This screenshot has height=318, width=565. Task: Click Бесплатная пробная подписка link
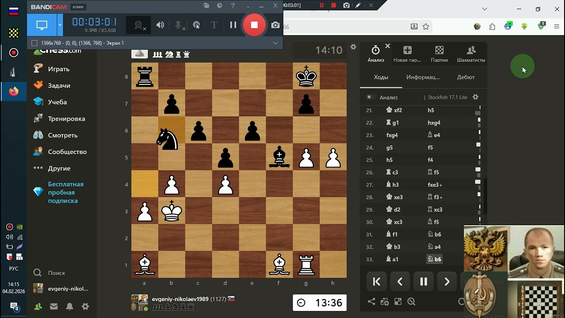click(x=66, y=192)
